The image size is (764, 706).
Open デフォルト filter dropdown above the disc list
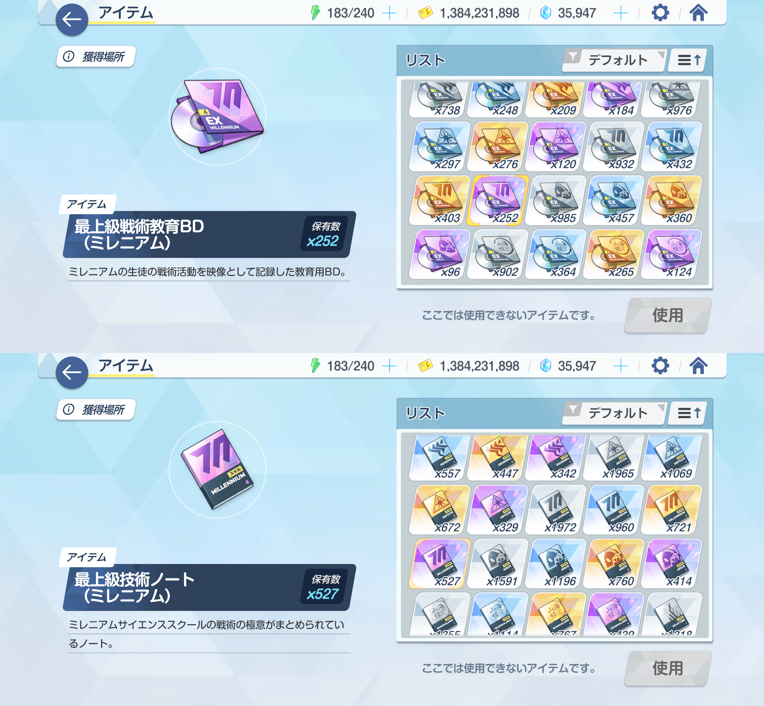(615, 60)
